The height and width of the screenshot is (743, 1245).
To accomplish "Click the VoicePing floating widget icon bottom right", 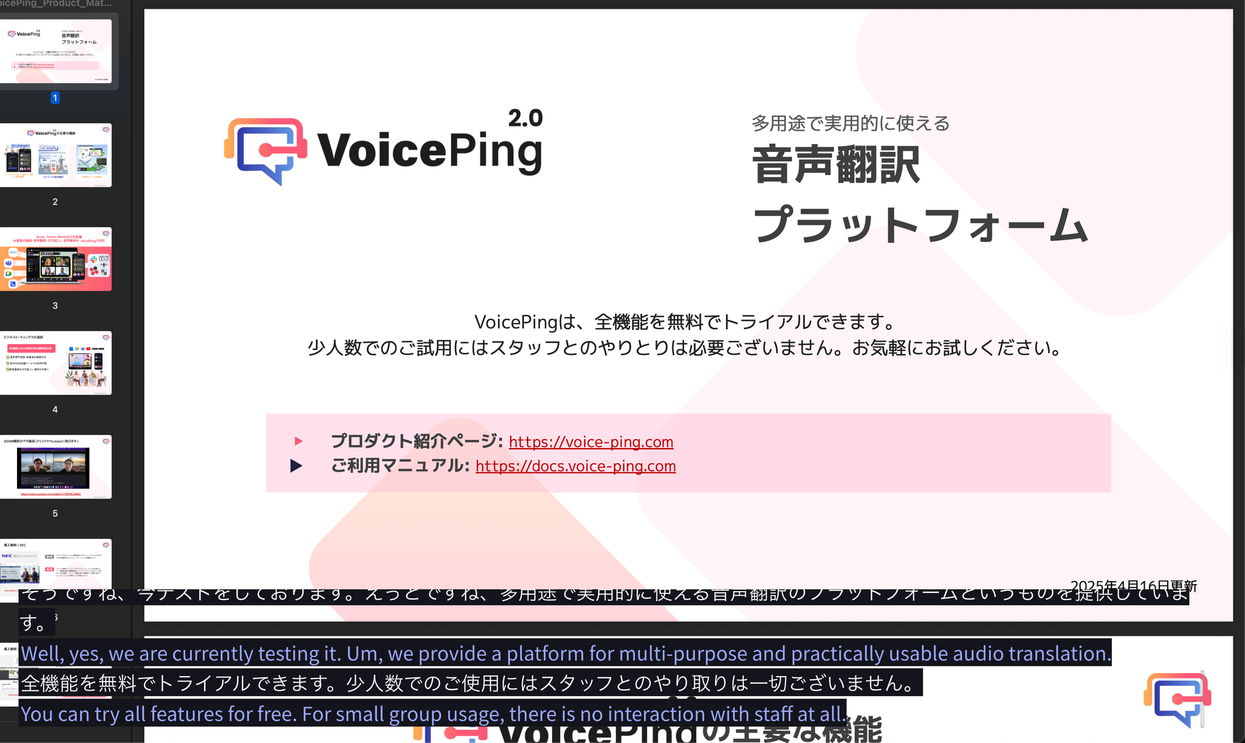I will (1177, 698).
